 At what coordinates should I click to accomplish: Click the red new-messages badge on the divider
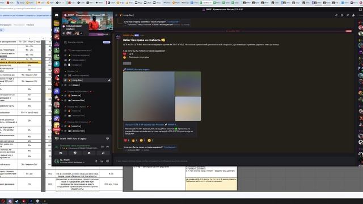[349, 31]
